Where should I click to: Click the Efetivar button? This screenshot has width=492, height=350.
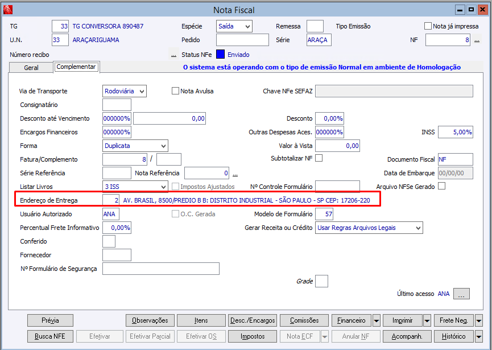[x=100, y=336]
